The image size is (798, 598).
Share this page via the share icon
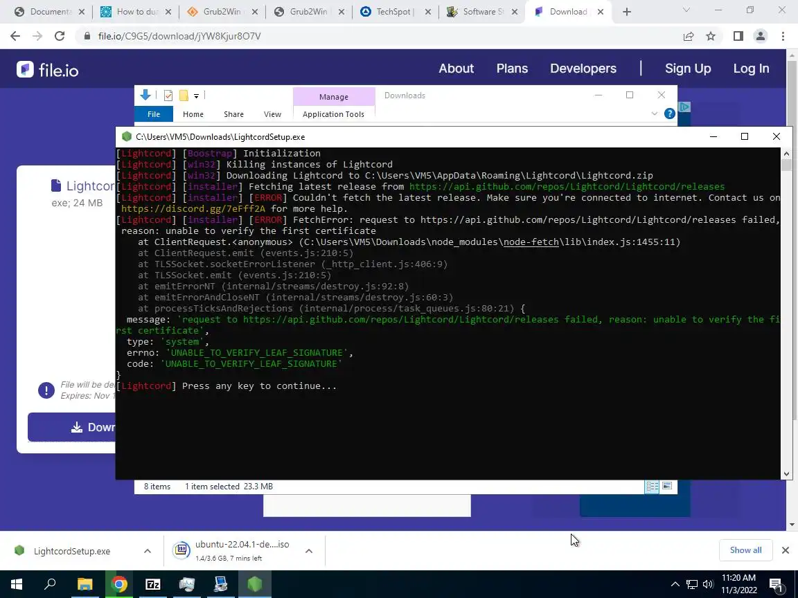coord(689,36)
